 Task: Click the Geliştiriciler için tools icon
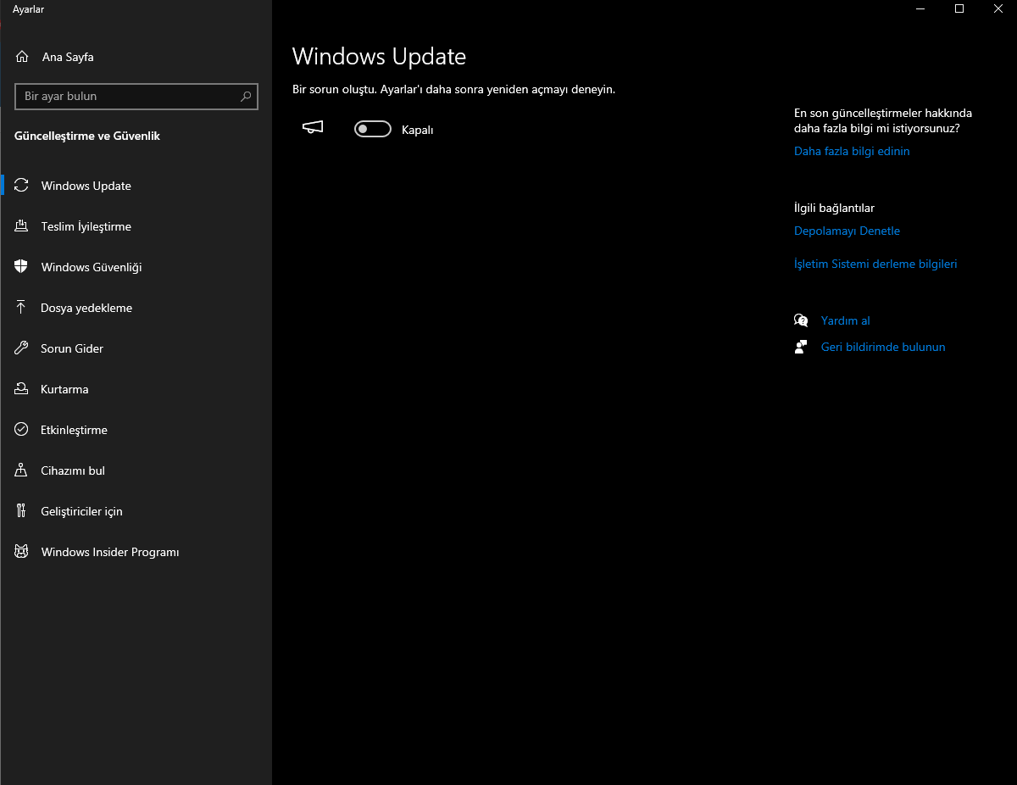click(x=22, y=511)
